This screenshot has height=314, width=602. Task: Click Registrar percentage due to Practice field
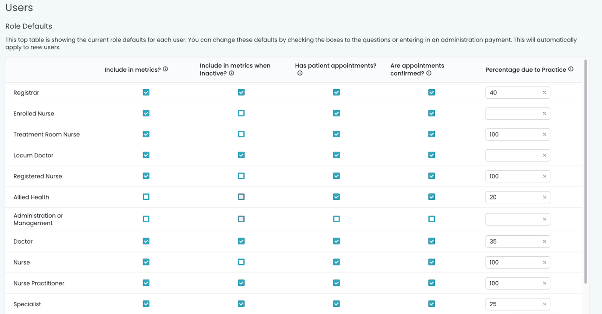tap(513, 93)
